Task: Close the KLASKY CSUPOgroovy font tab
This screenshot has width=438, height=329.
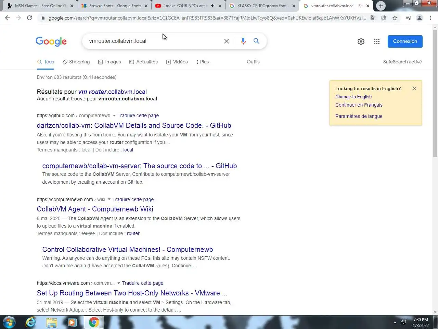Action: tap(294, 6)
